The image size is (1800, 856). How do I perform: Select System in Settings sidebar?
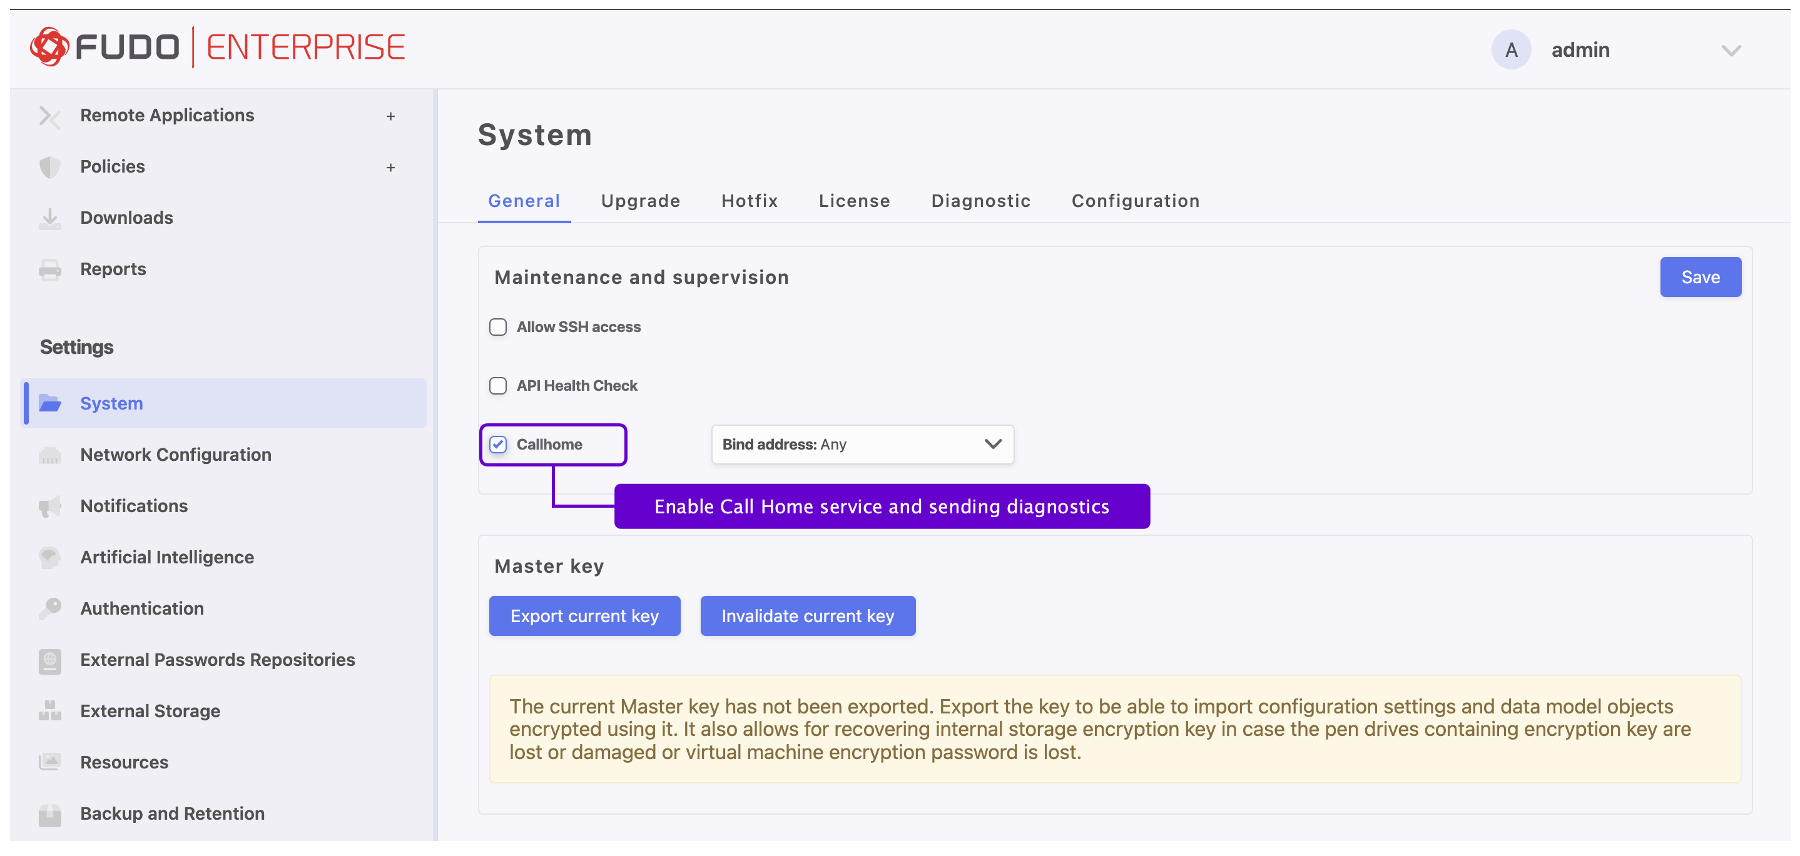225,405
